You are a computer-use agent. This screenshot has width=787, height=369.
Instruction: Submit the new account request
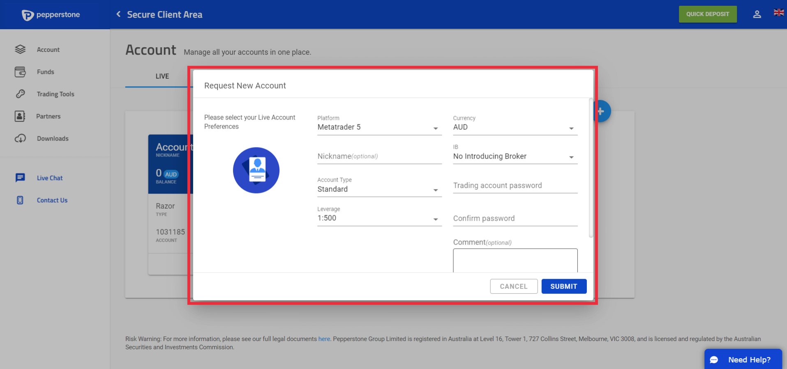click(x=564, y=286)
